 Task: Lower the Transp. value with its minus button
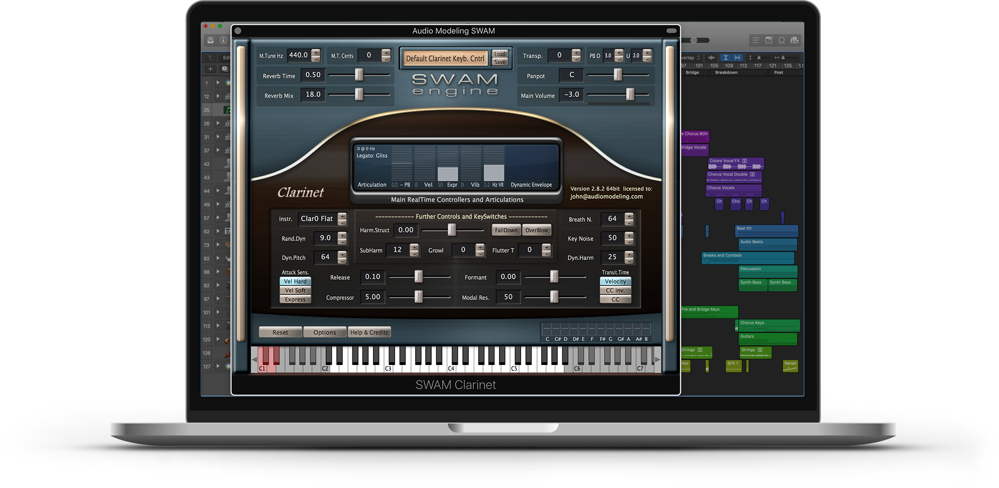pos(576,59)
